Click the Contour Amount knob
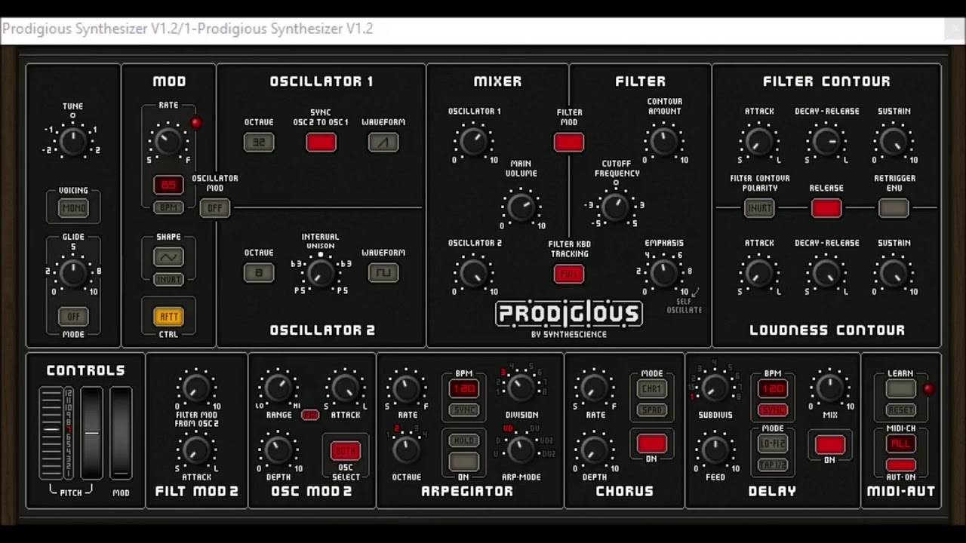Viewport: 966px width, 543px height. tap(663, 141)
